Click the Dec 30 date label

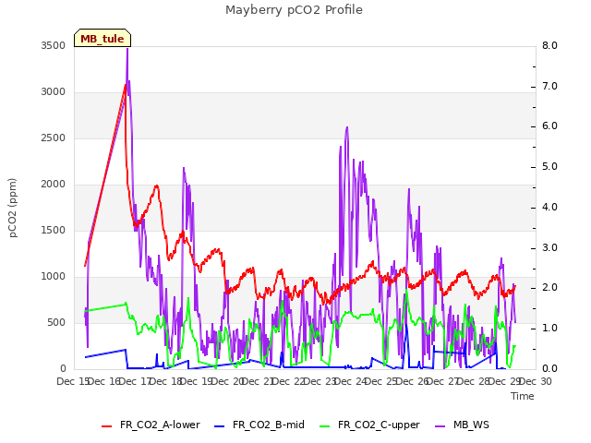[x=536, y=381]
